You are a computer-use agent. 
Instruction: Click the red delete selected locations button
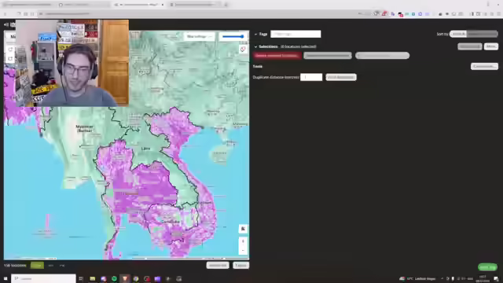pos(277,56)
